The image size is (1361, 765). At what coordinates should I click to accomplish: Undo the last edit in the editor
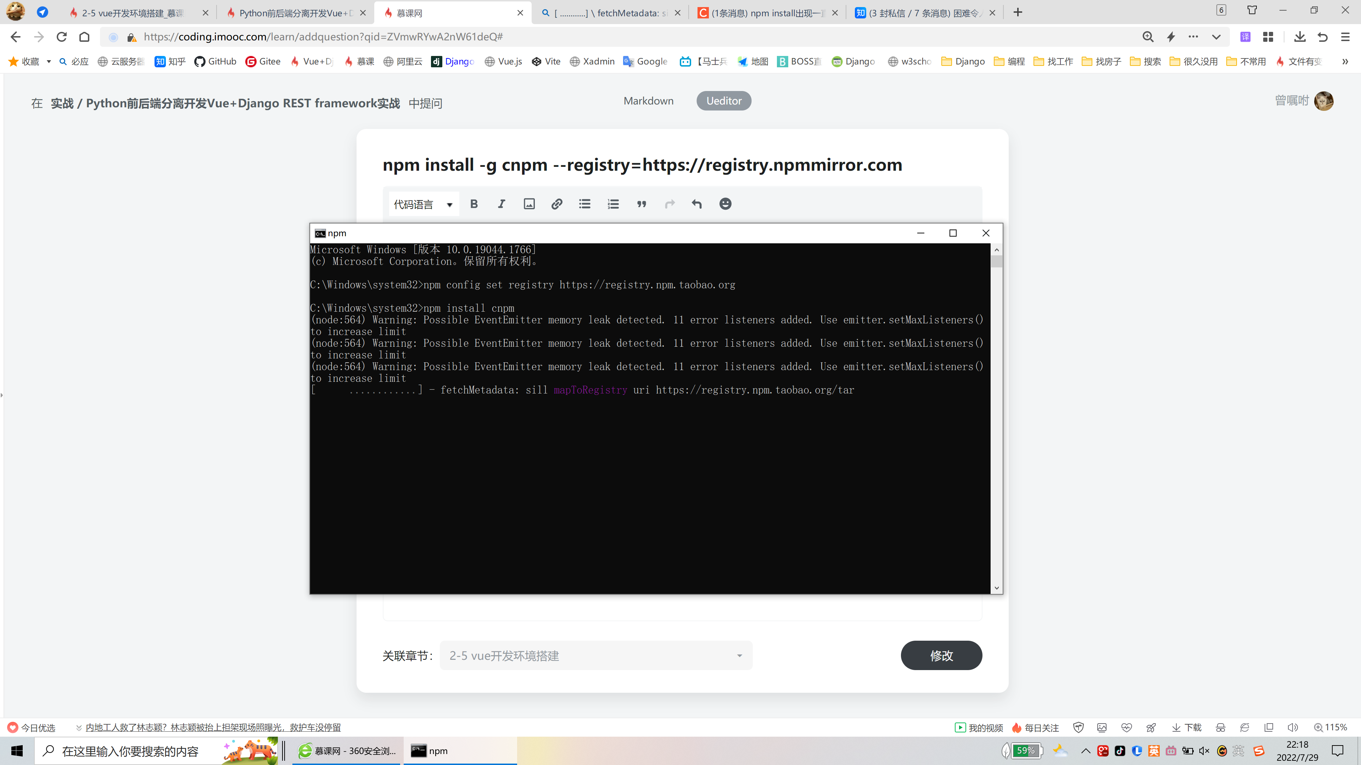coord(697,204)
